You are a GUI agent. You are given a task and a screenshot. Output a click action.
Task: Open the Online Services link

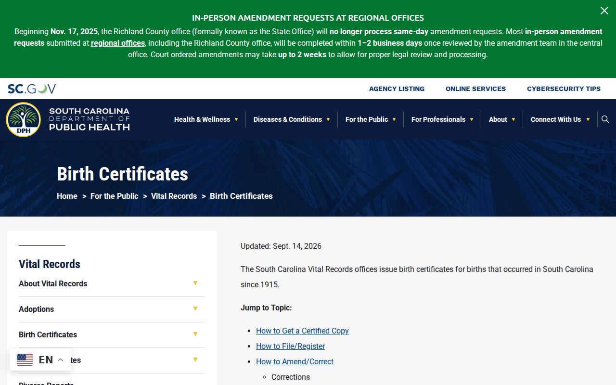[475, 89]
